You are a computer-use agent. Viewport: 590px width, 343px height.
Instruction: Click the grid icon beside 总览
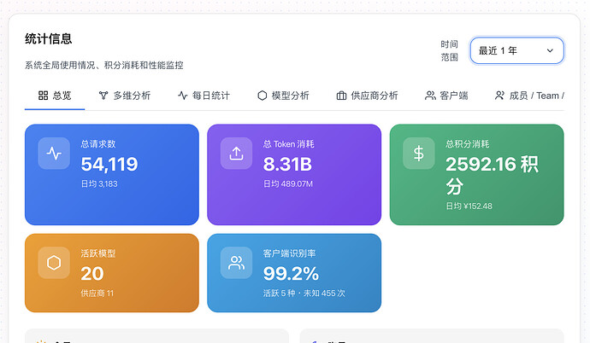[44, 96]
